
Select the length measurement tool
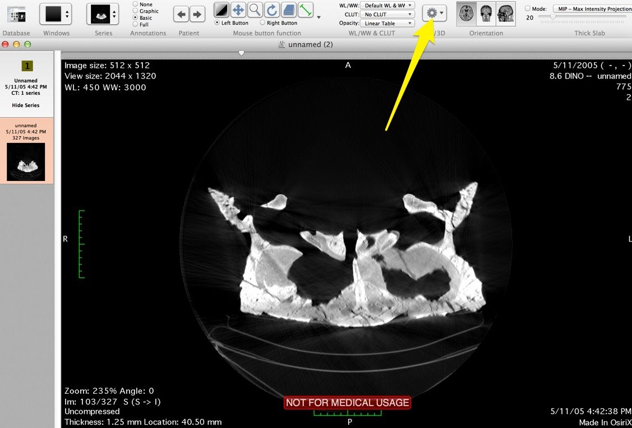click(x=305, y=10)
